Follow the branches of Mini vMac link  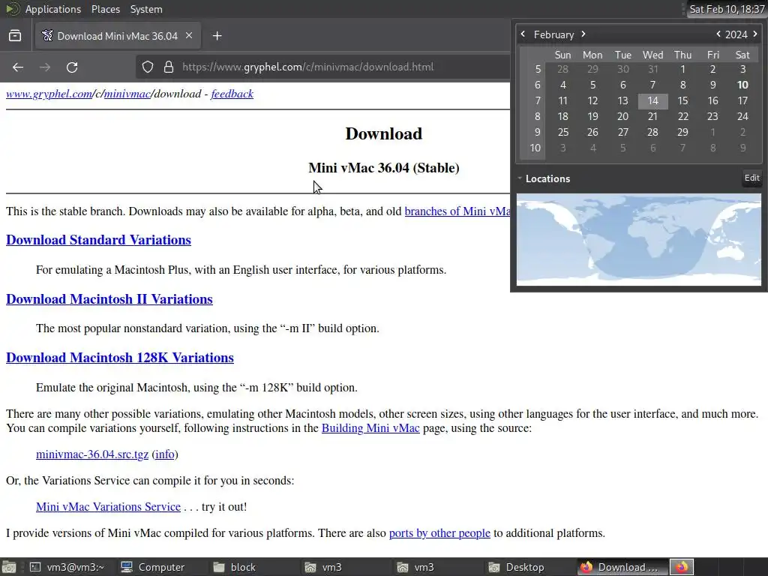(457, 211)
